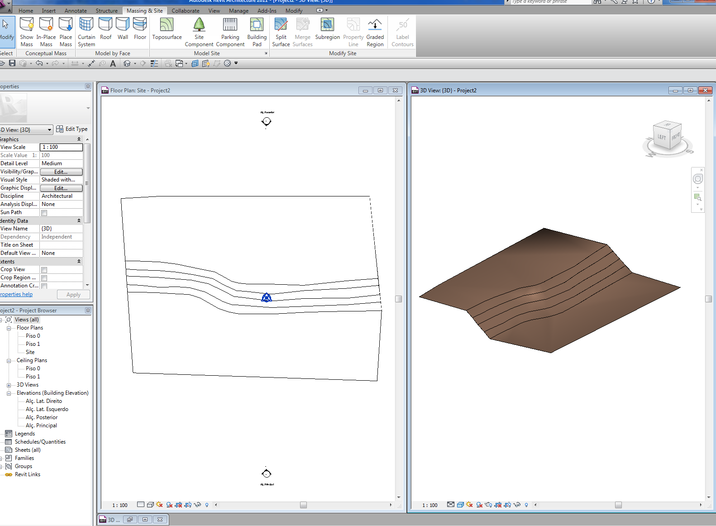Collapse the Ceiling Plans tree node
The image size is (716, 526).
tap(9, 361)
